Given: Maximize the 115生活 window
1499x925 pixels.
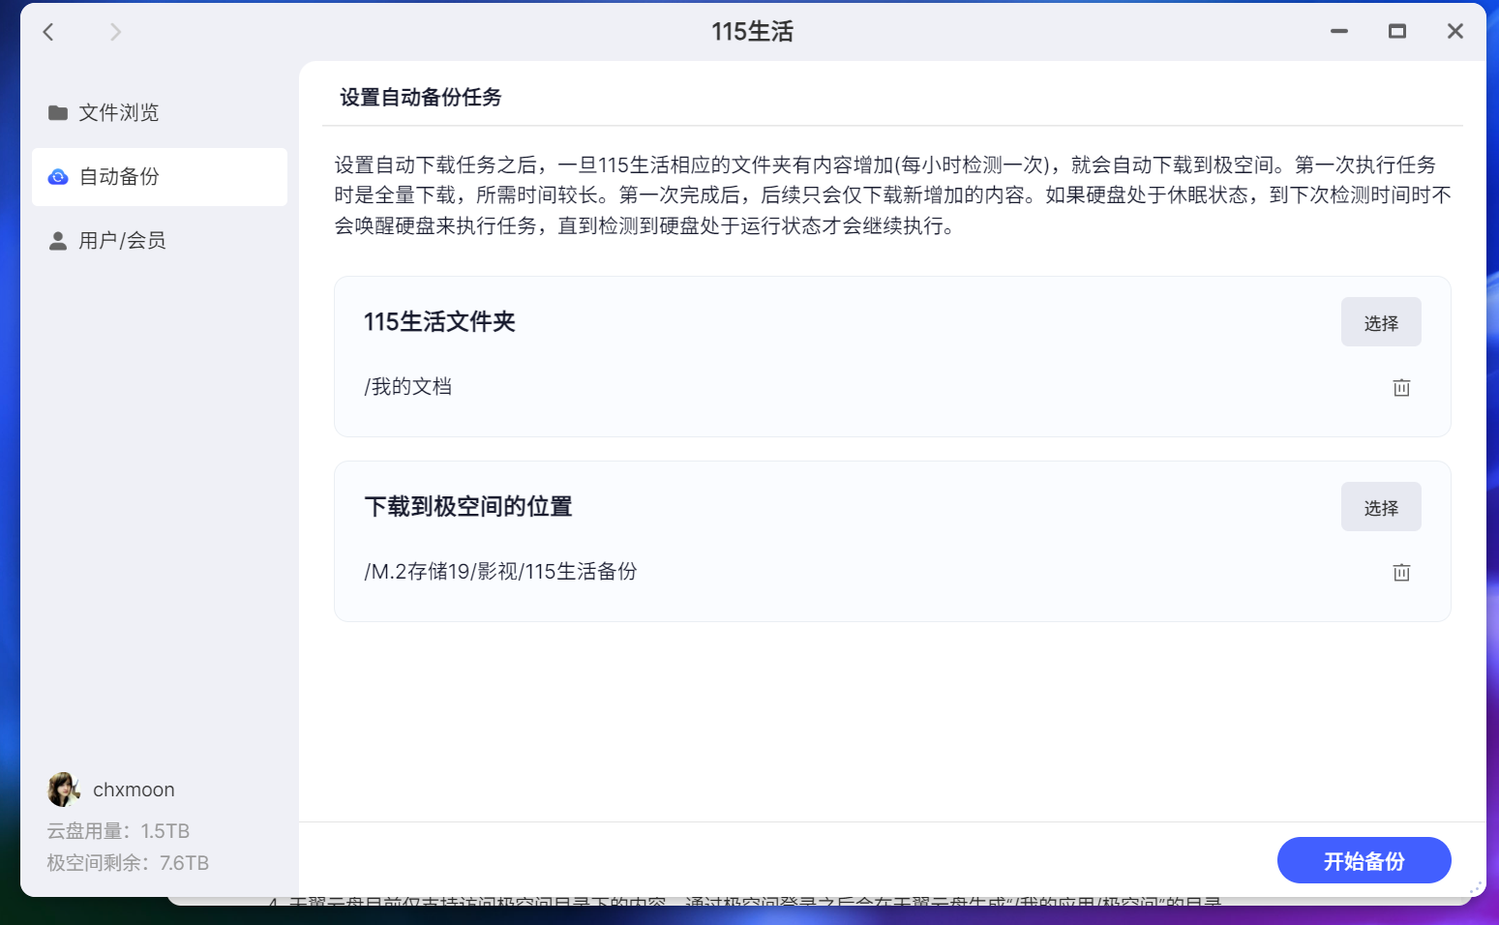Looking at the screenshot, I should [x=1397, y=32].
